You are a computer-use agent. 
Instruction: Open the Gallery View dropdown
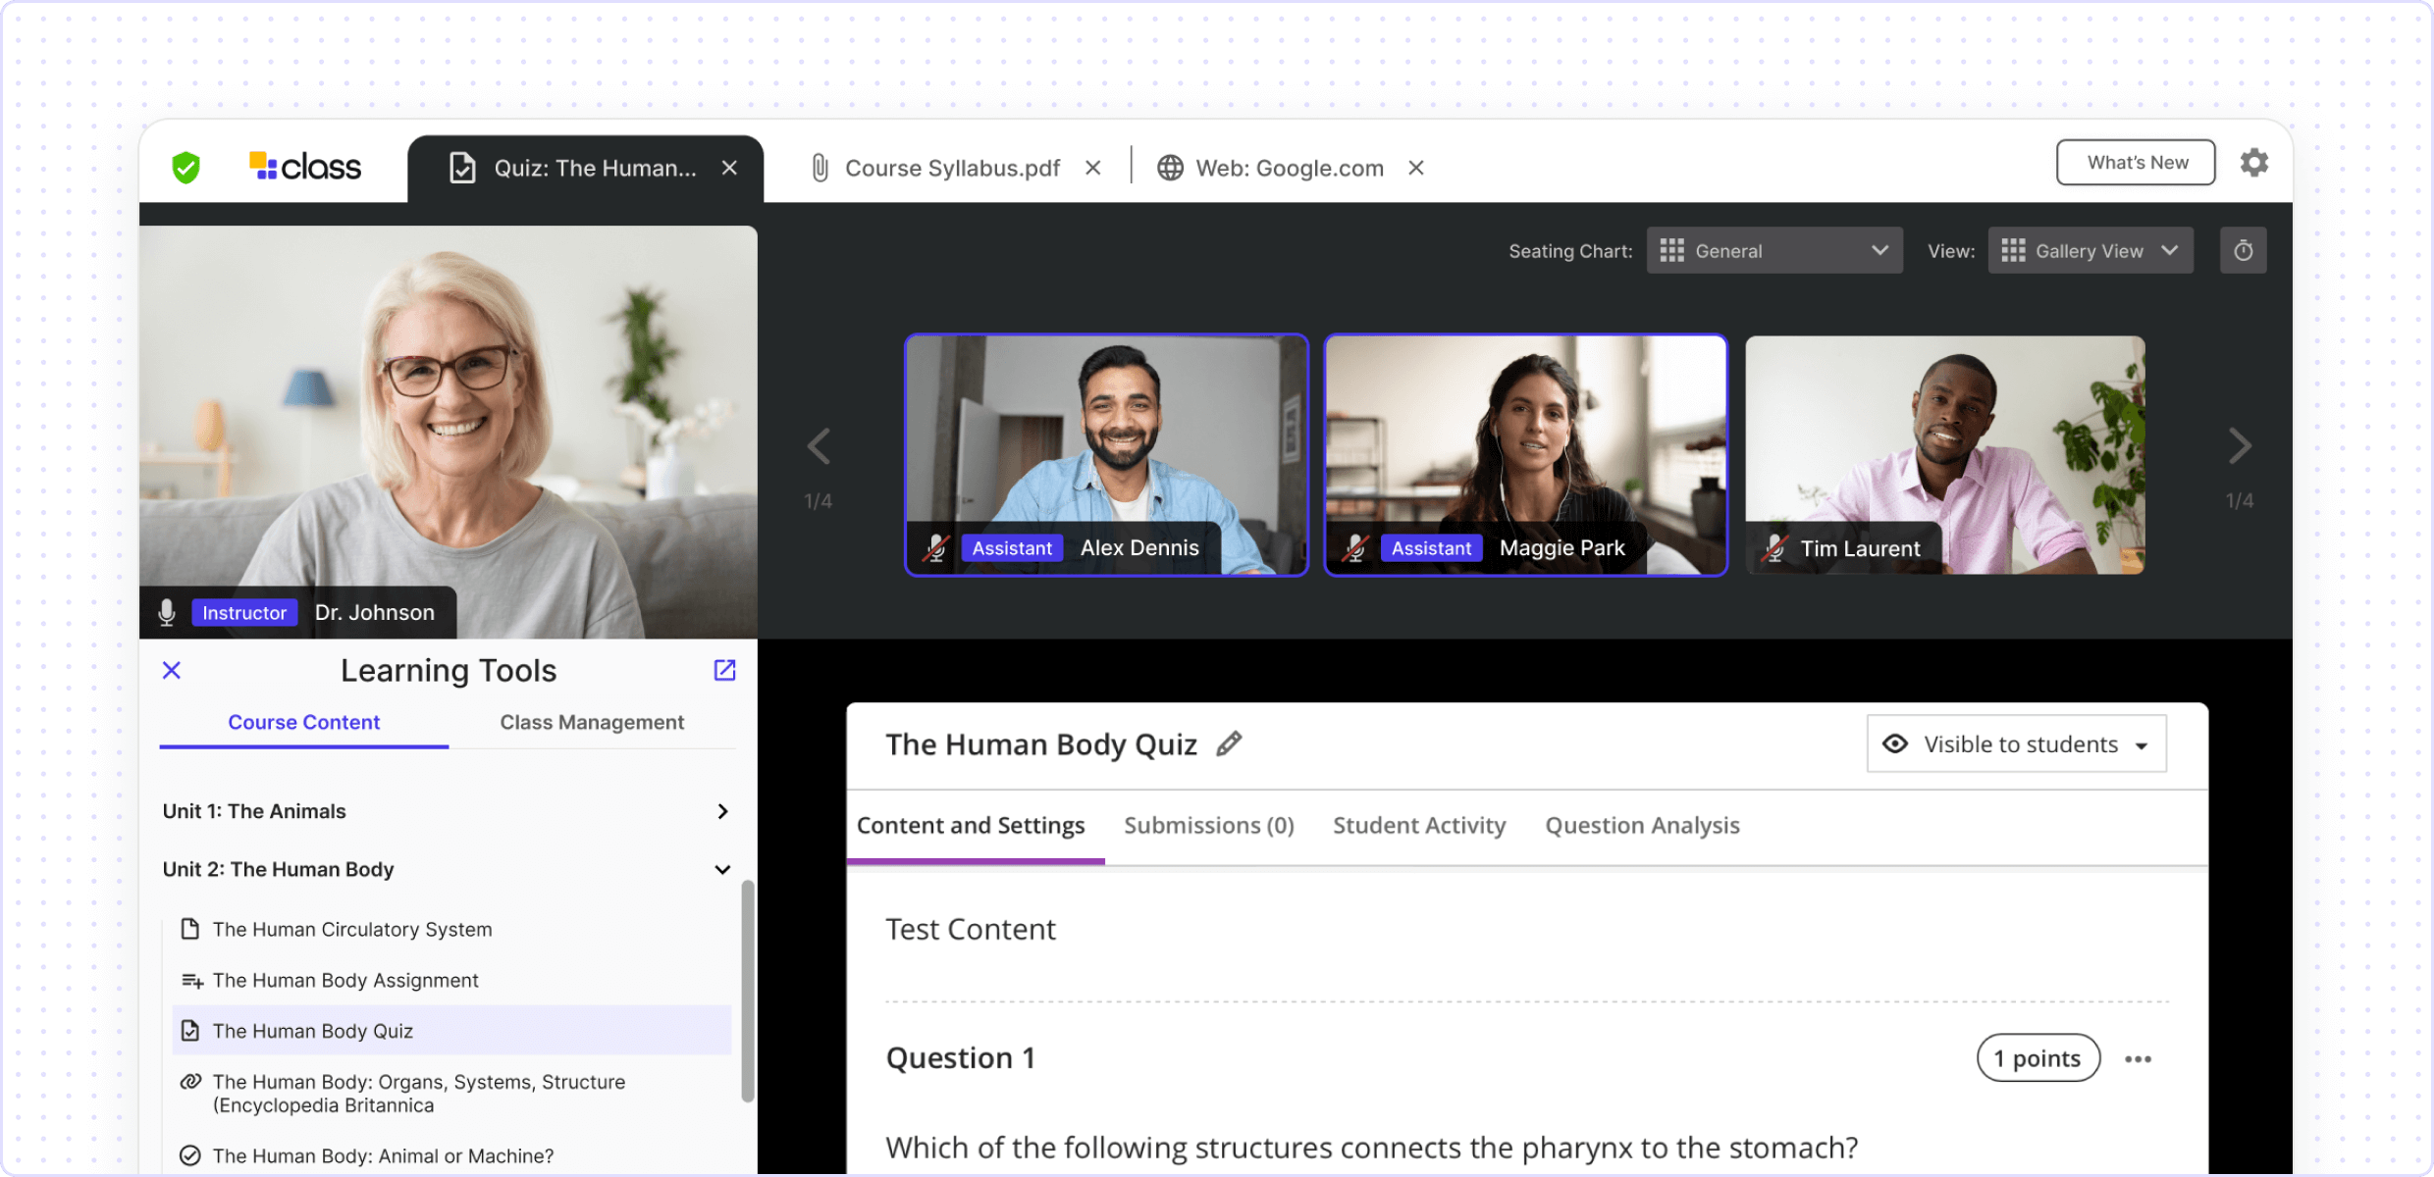coord(2090,251)
